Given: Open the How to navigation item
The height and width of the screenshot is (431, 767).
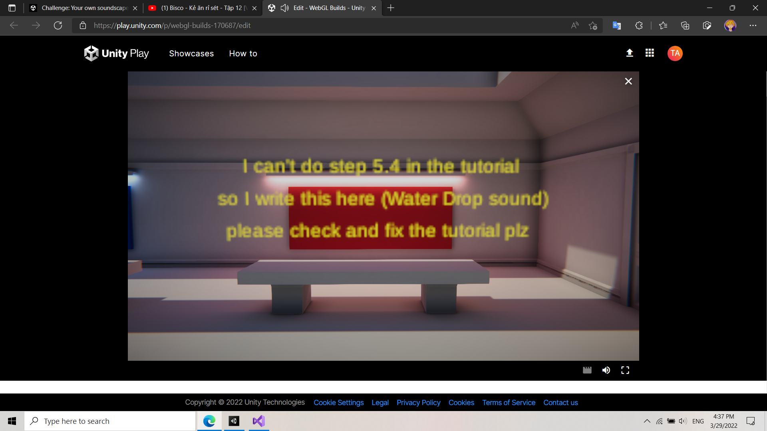Looking at the screenshot, I should (x=243, y=53).
